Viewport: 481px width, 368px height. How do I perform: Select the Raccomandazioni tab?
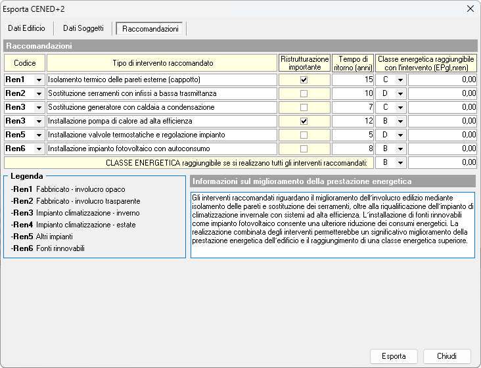tap(150, 29)
